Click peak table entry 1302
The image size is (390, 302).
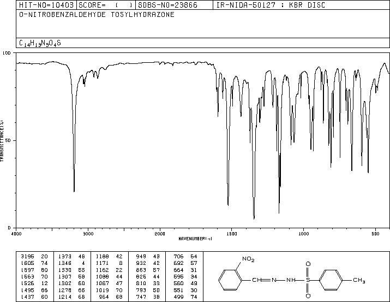tap(65, 283)
